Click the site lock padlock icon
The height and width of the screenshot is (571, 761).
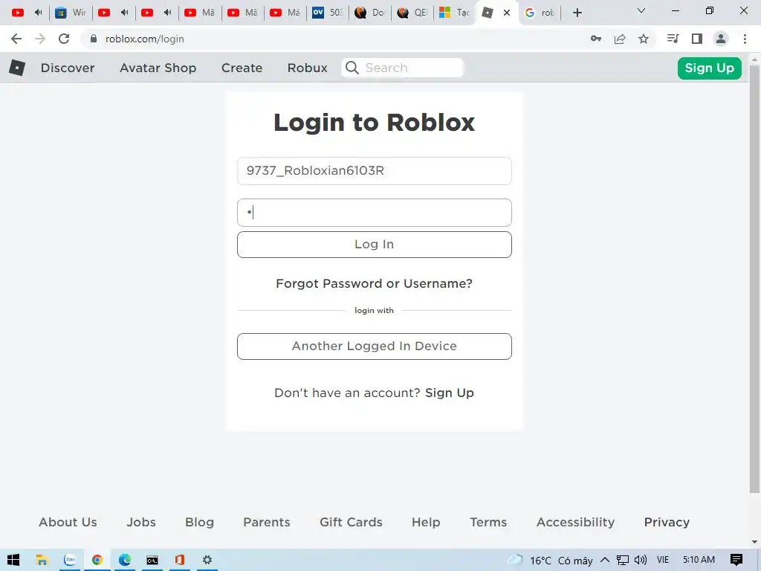[x=94, y=39]
